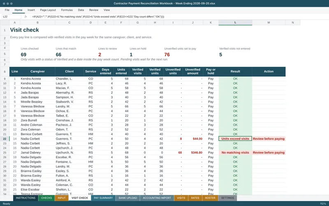Click 'Review before paying' for Nadia Corbett line 14
The height and width of the screenshot is (206, 329).
coord(269,139)
